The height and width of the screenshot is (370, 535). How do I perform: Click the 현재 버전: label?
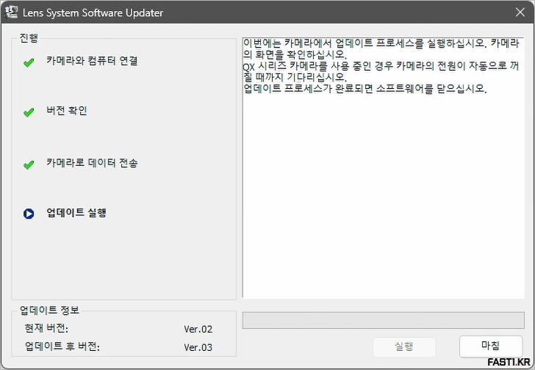[x=46, y=328]
